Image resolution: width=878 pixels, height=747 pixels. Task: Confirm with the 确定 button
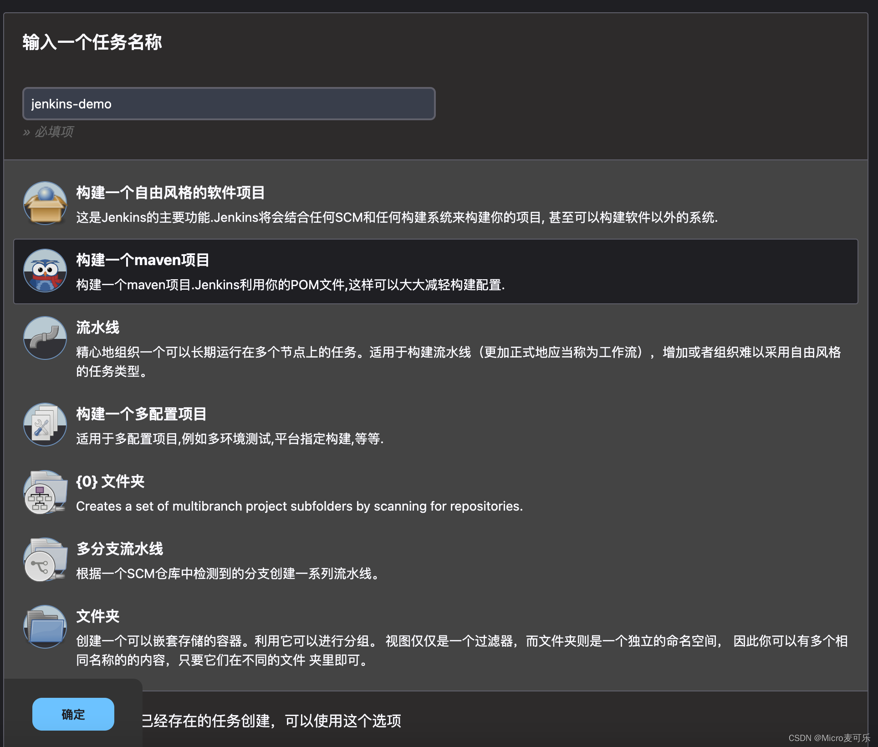(x=73, y=714)
